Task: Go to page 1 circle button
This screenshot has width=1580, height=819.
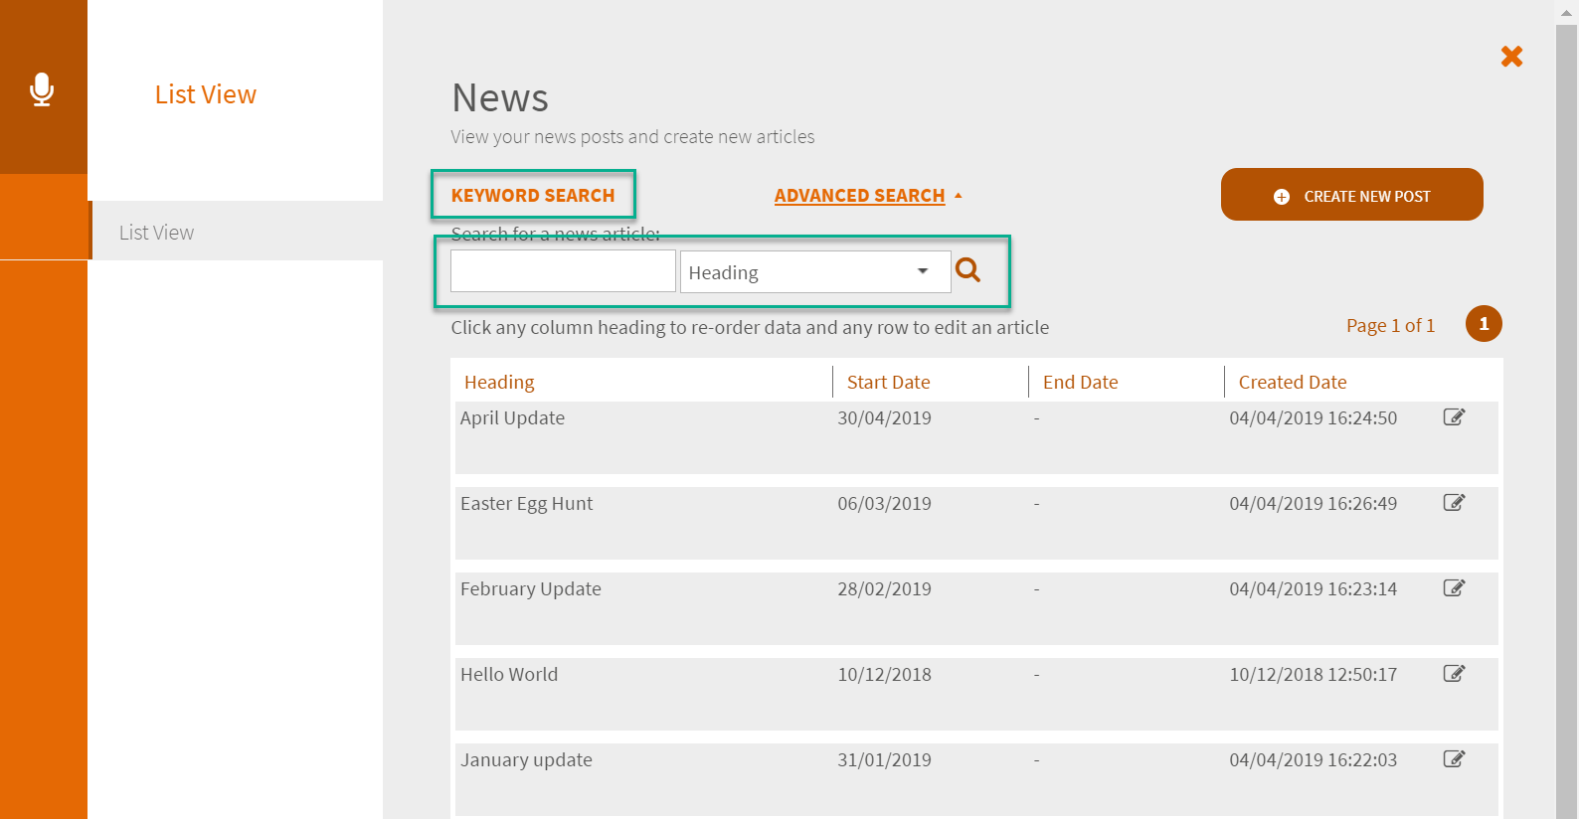Action: (1484, 323)
